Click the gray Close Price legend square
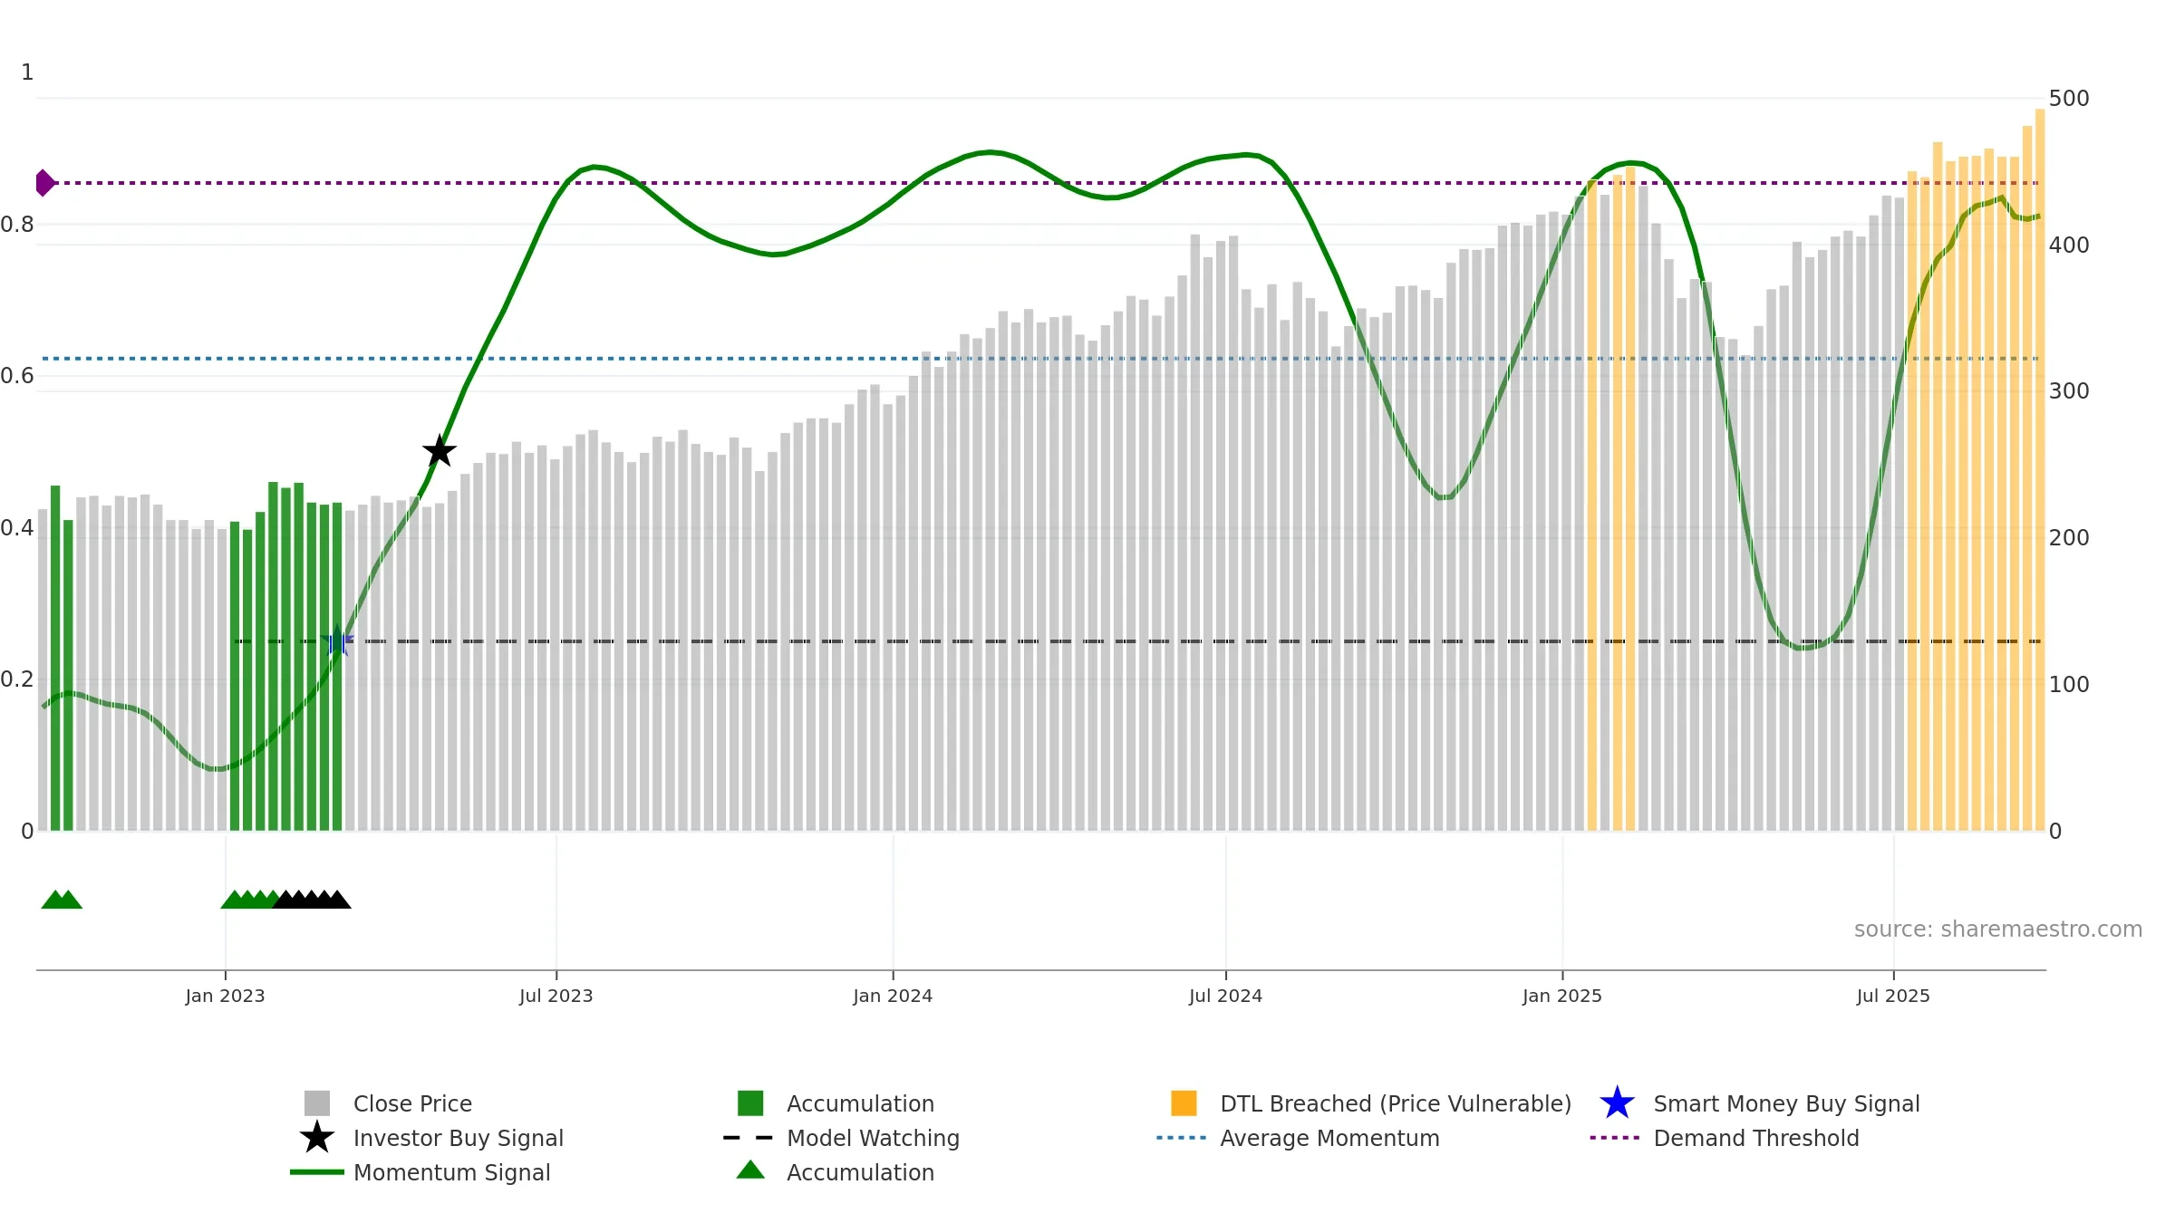This screenshot has height=1223, width=2175. (317, 1103)
